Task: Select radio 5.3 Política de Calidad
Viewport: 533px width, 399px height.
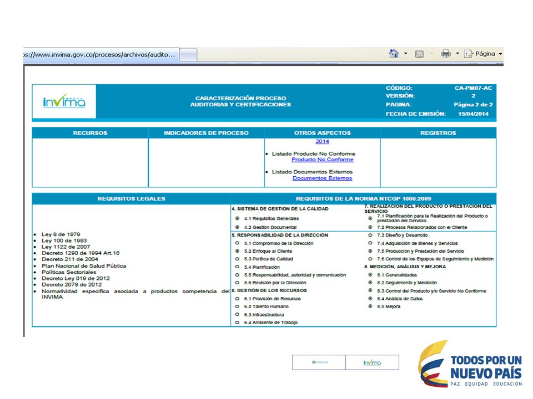Action: coord(237,259)
